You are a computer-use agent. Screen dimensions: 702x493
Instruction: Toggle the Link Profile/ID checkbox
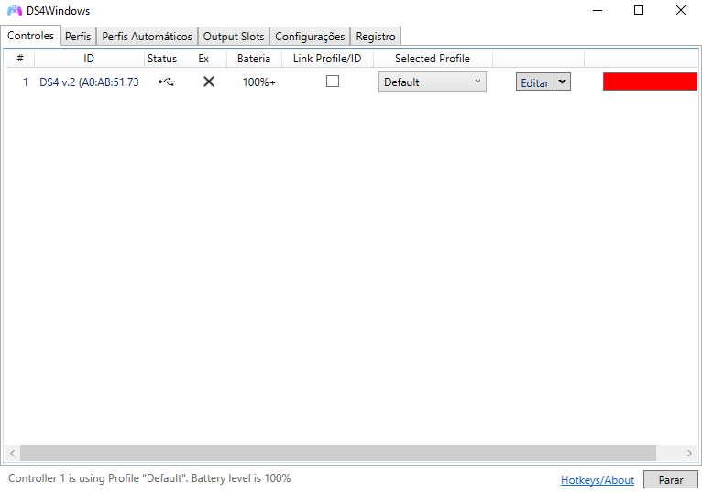click(333, 82)
